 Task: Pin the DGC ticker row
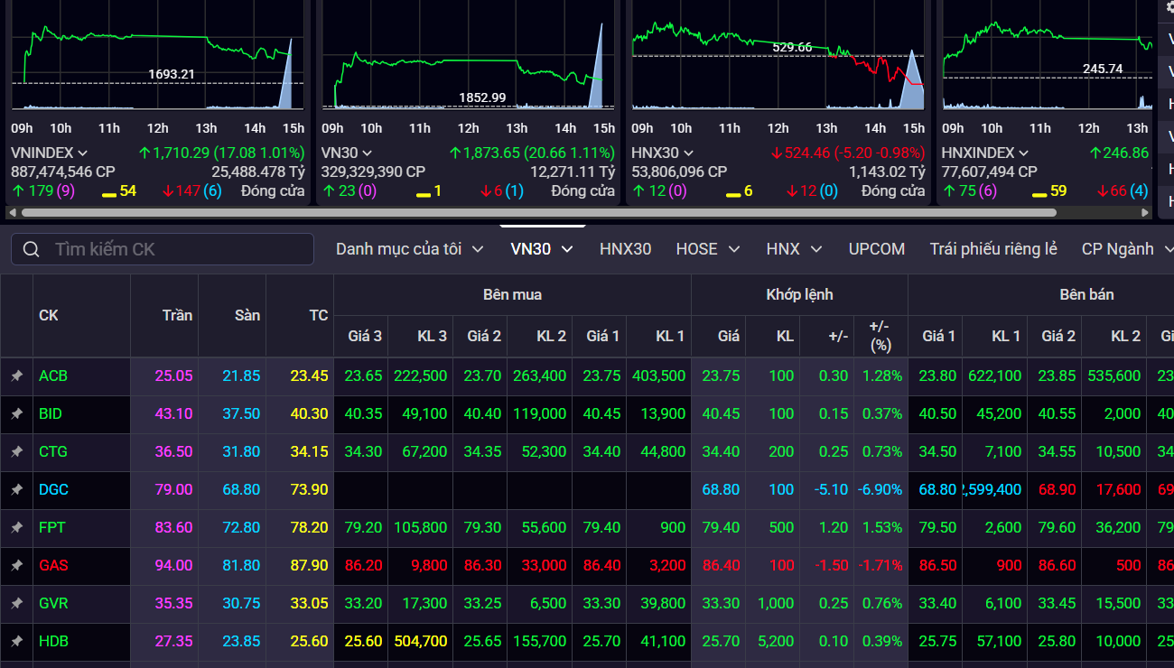click(x=16, y=490)
